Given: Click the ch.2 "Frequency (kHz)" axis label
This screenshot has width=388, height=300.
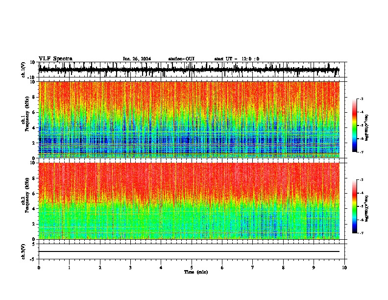Looking at the screenshot, I should click(x=27, y=195).
